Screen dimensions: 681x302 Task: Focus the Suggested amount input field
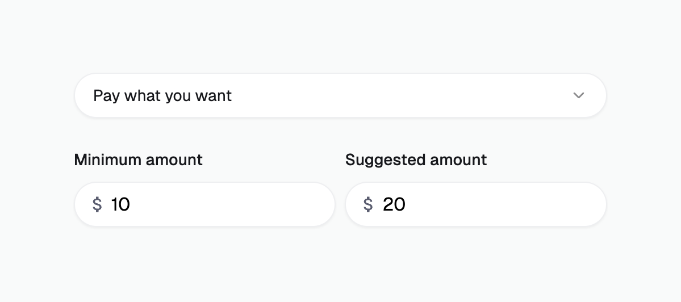(476, 204)
